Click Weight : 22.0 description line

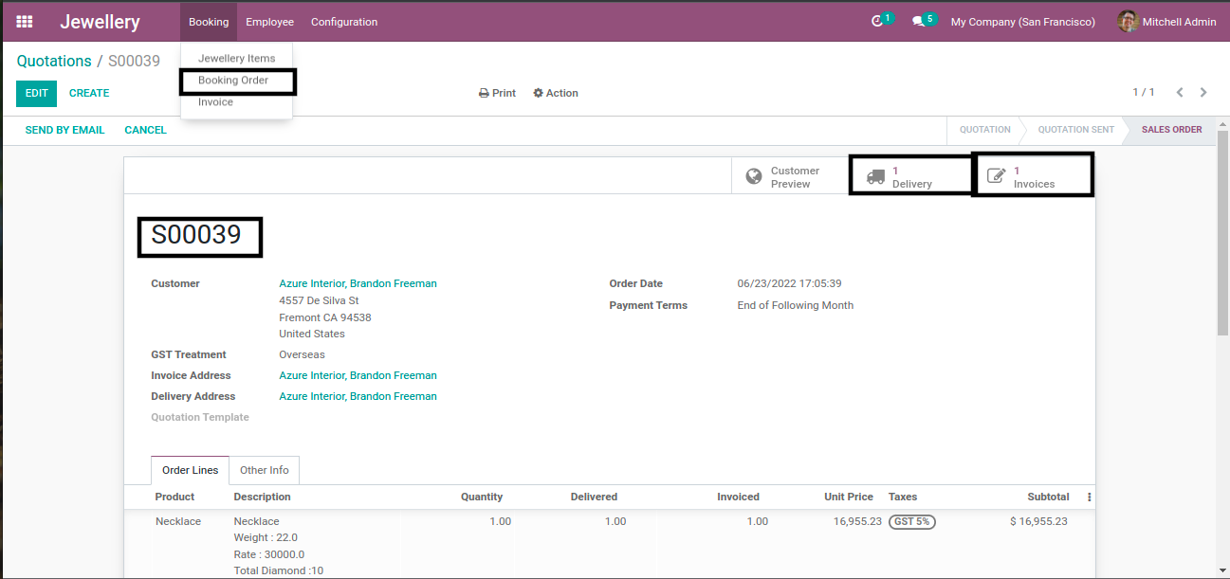pyautogui.click(x=266, y=538)
